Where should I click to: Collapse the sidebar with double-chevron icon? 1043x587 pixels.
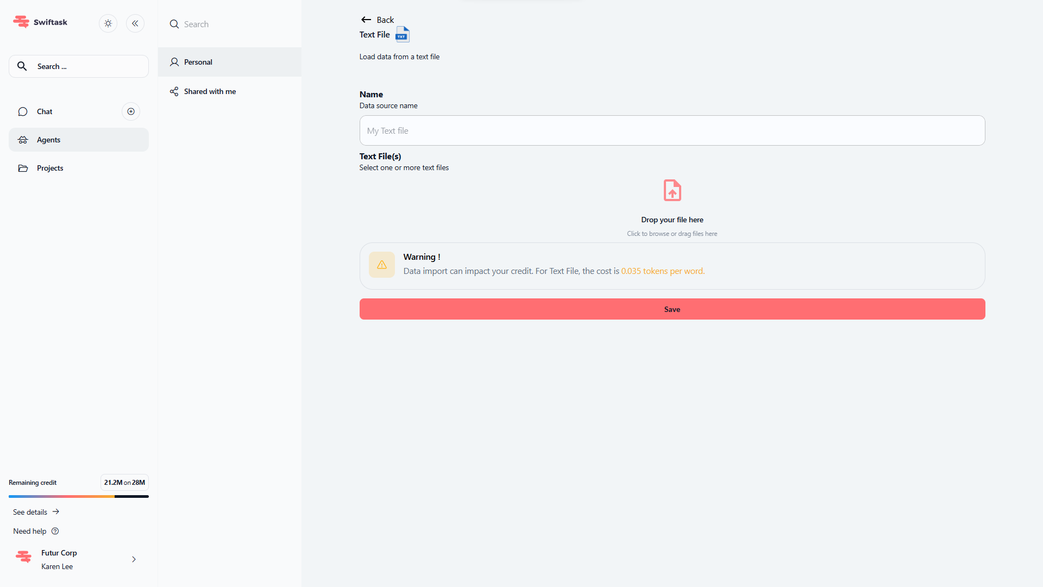pos(135,23)
